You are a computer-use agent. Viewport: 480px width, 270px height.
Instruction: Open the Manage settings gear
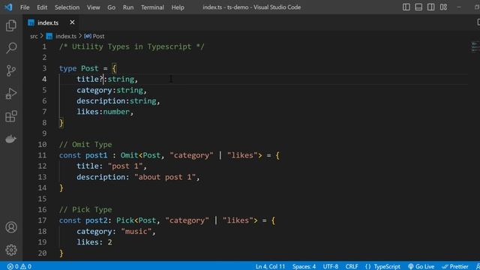[x=11, y=250]
